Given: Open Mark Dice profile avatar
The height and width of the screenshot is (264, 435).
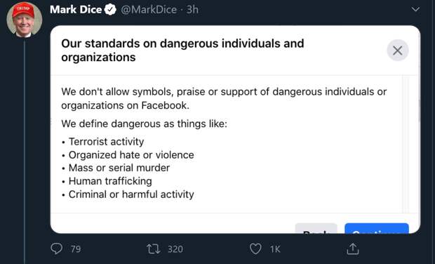Looking at the screenshot, I should pos(25,20).
